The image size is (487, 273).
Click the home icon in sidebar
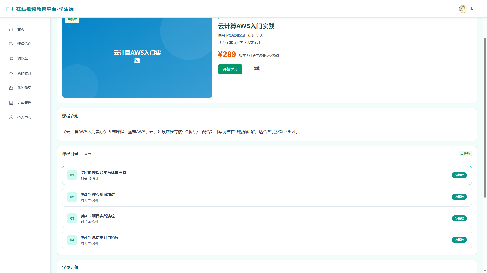(11, 29)
